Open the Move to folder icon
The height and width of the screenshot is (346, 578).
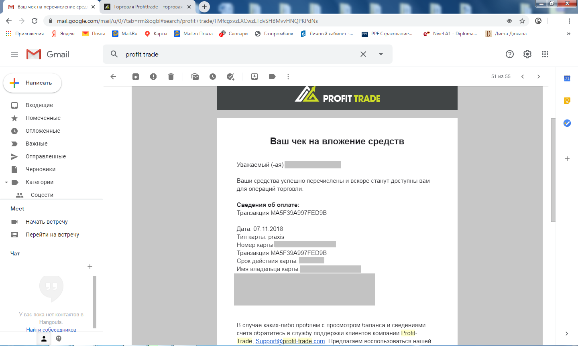point(254,77)
